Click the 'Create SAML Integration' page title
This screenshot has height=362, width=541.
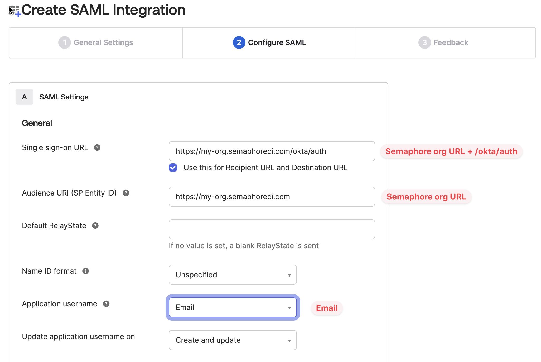104,10
